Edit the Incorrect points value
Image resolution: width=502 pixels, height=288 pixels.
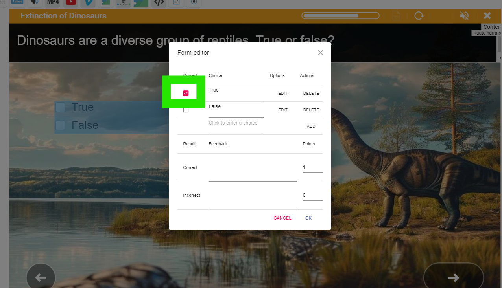312,196
